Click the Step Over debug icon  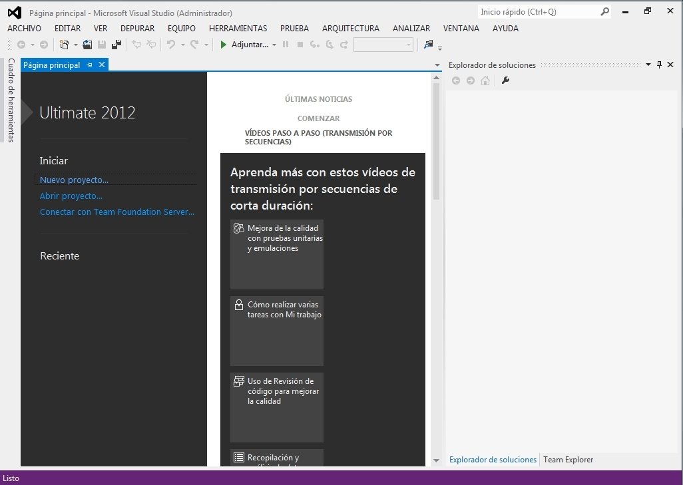click(330, 45)
